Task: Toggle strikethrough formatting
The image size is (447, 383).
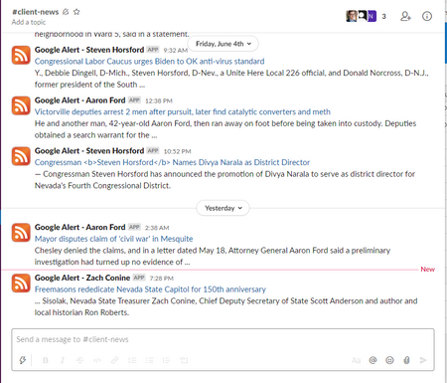Action: (79, 360)
